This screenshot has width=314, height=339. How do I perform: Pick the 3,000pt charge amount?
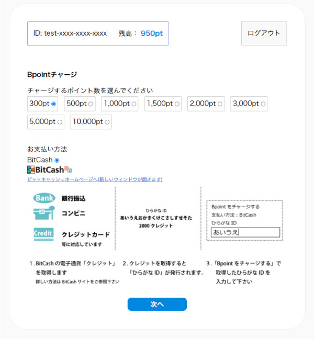[263, 104]
